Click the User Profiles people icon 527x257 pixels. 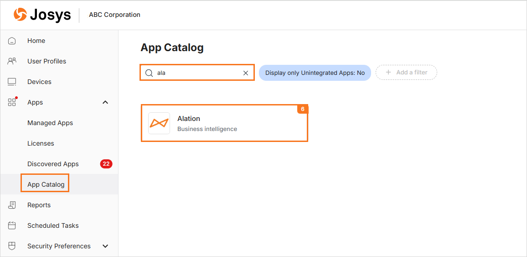pyautogui.click(x=12, y=61)
